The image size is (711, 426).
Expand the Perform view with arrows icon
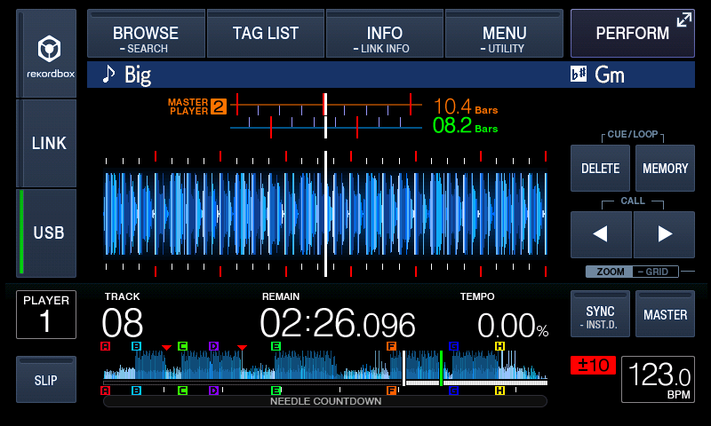683,20
